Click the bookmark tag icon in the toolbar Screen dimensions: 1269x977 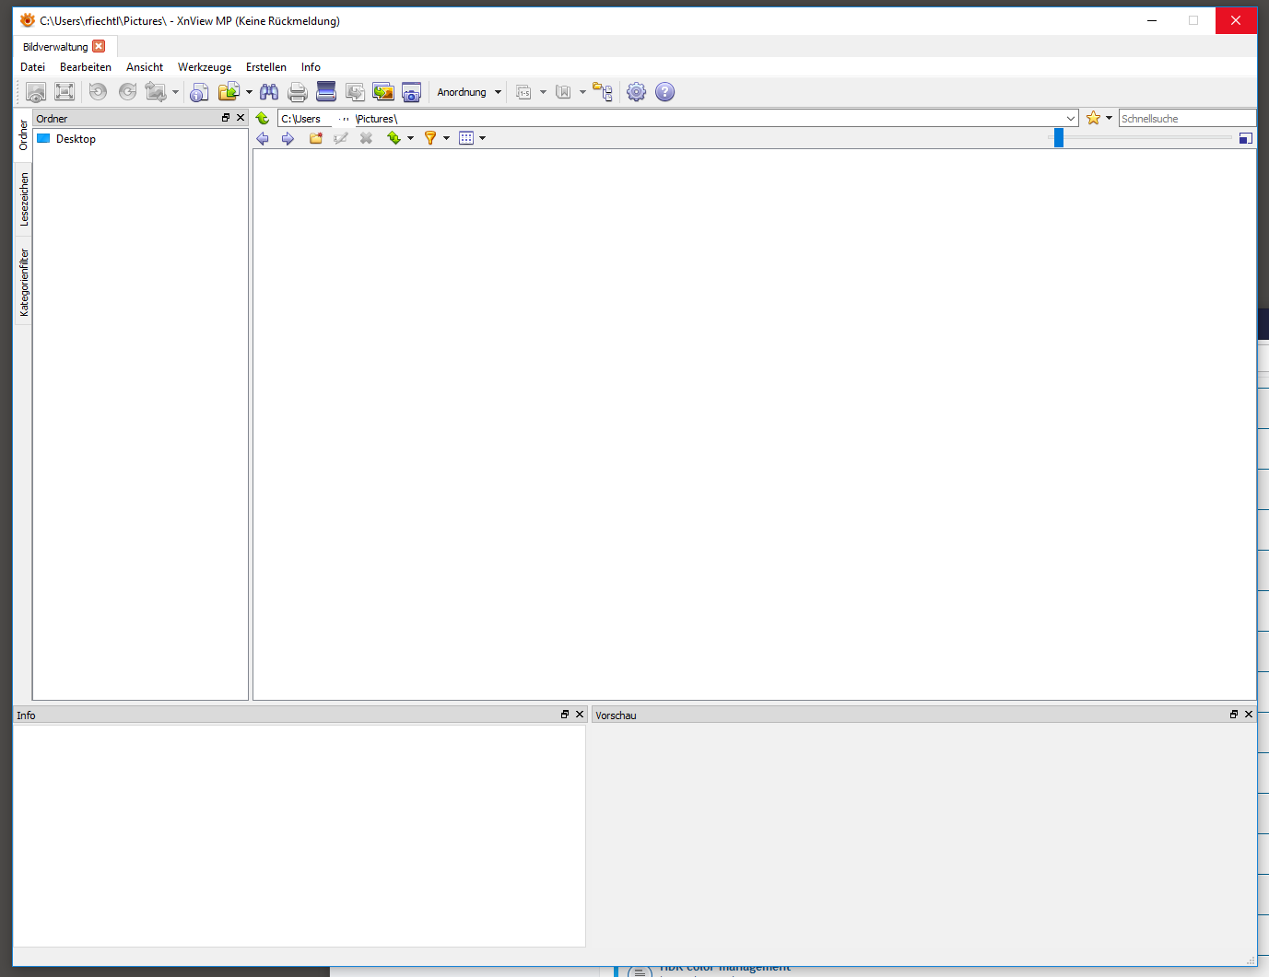click(x=563, y=92)
